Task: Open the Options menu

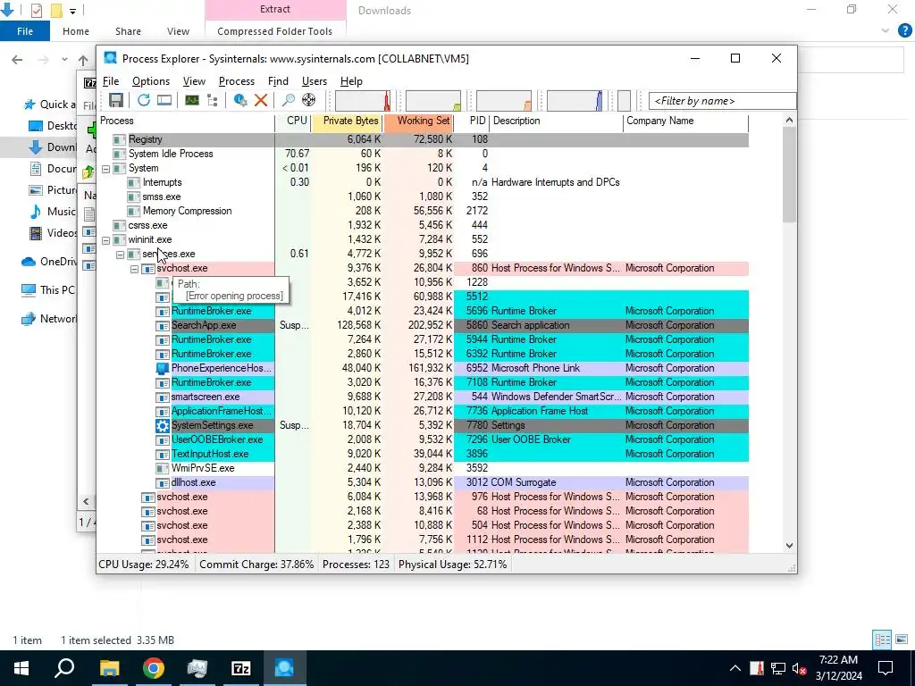Action: pos(150,81)
